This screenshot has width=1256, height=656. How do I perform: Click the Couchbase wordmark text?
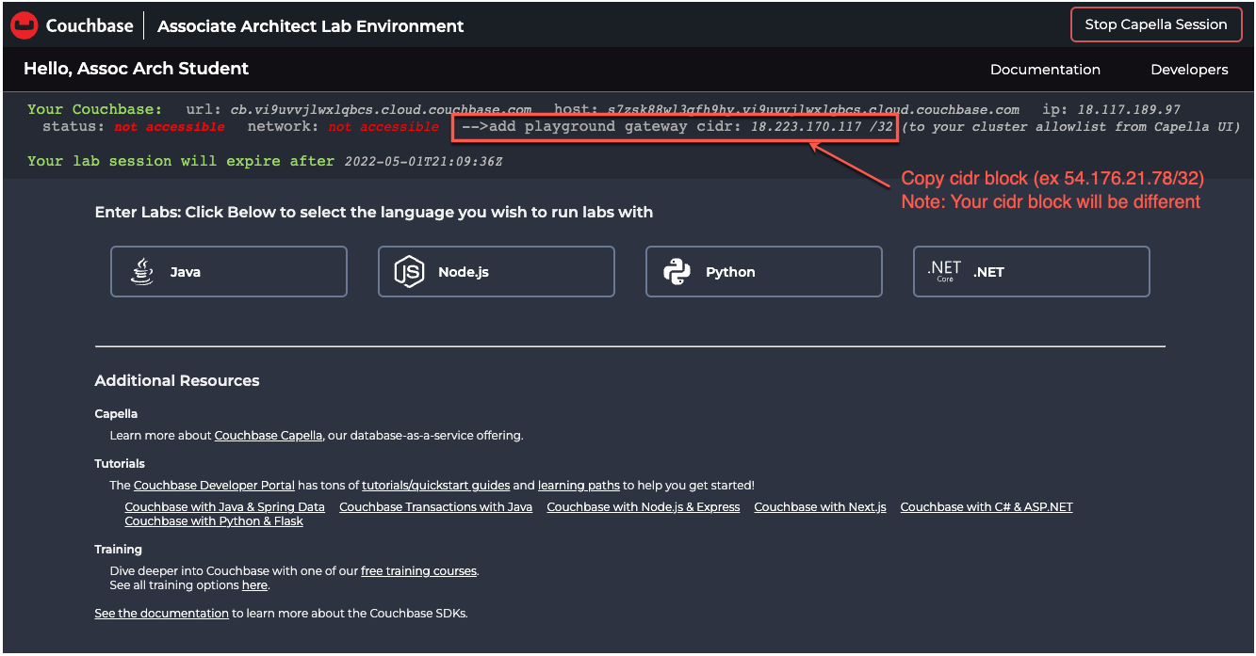point(90,25)
